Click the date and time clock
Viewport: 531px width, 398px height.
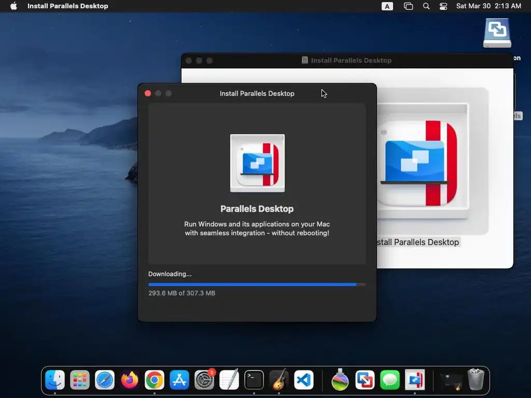[488, 6]
